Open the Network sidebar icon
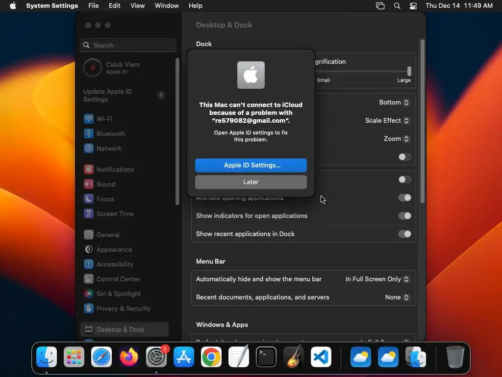Screen dimensions: 502x377 89,148
